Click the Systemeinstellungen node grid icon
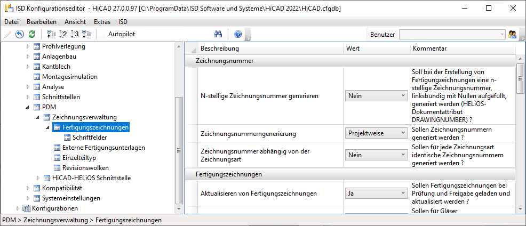Screen dimensions: 526x226 (x=37, y=198)
